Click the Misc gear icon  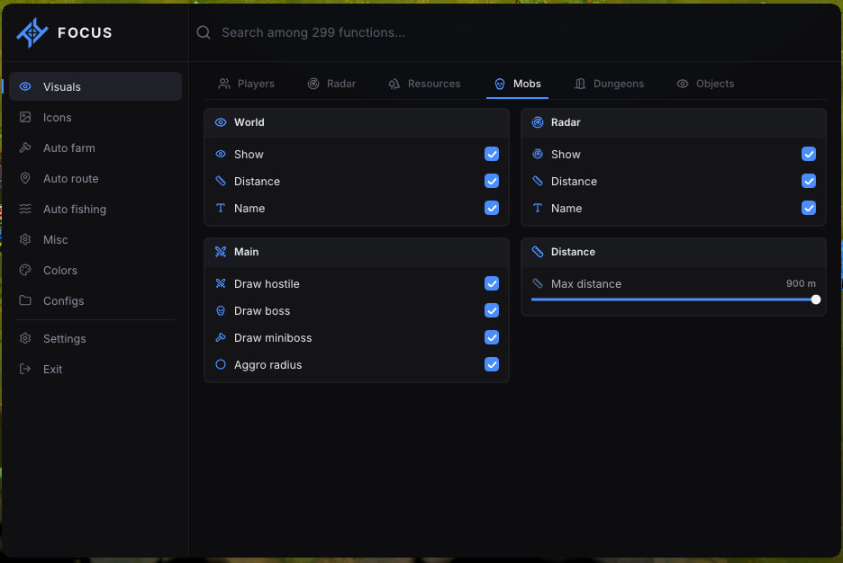25,239
